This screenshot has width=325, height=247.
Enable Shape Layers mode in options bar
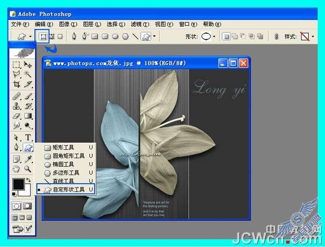pos(43,37)
